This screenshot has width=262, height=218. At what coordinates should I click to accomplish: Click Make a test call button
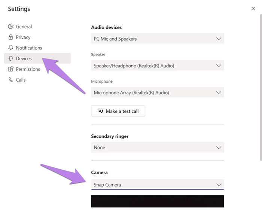click(118, 111)
